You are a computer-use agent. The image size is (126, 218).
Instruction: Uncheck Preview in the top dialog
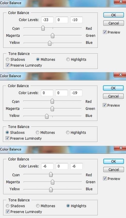105,32
